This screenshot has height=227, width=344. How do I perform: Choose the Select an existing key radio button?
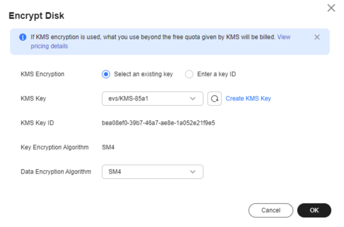[x=106, y=74]
